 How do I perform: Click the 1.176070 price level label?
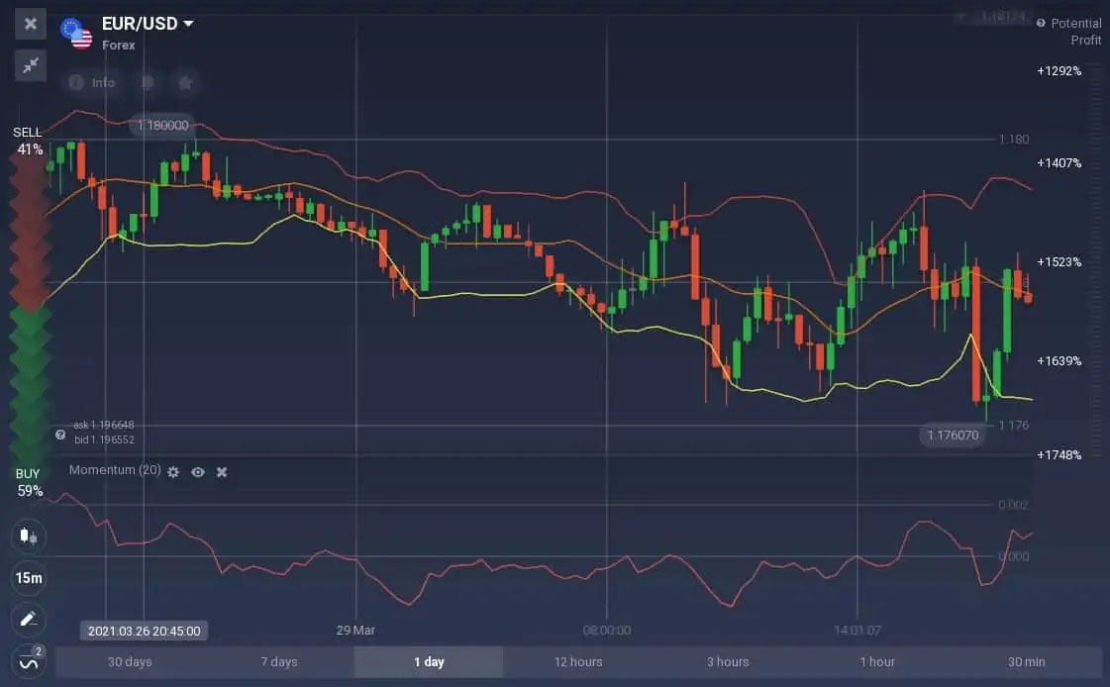coord(951,435)
